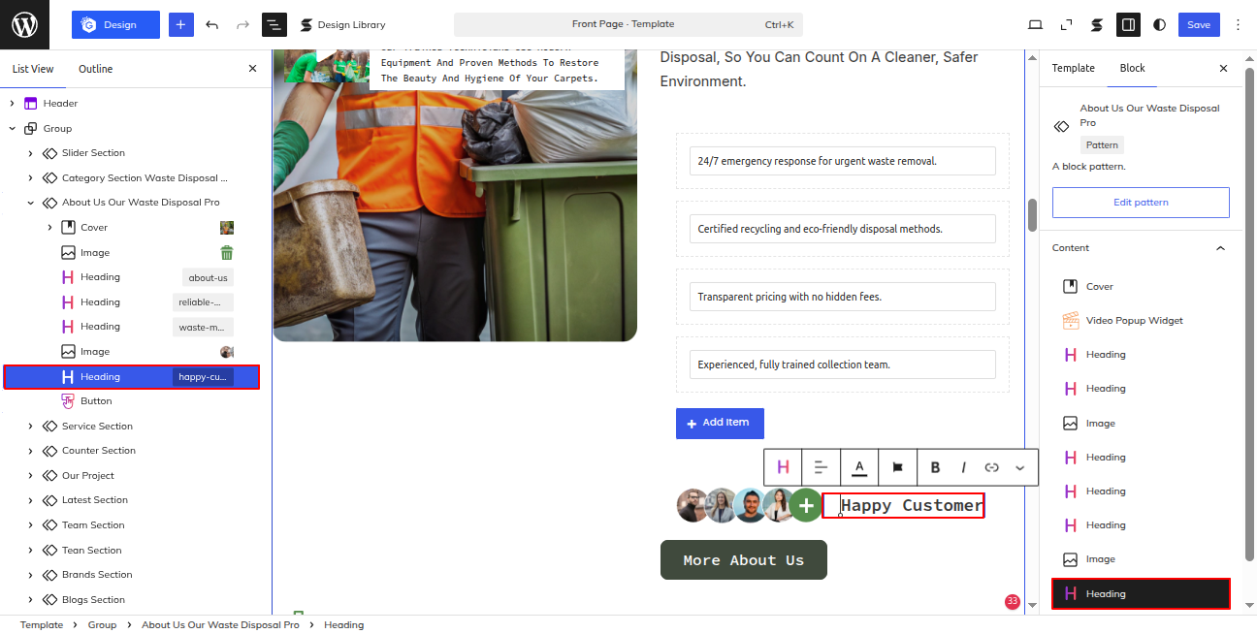Select Cover in the Content list
Image resolution: width=1257 pixels, height=634 pixels.
(x=1141, y=287)
